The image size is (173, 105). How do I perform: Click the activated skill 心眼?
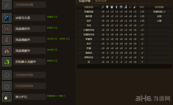[x=159, y=21]
